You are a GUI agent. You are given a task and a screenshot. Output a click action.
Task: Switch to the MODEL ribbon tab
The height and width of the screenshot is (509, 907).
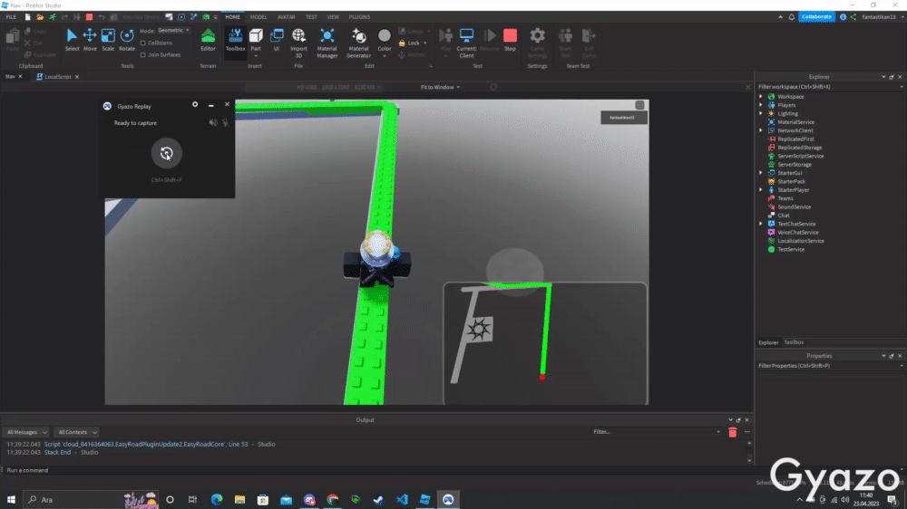click(258, 17)
